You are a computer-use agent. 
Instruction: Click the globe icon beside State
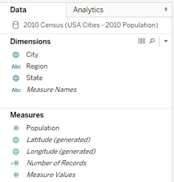coord(16,78)
